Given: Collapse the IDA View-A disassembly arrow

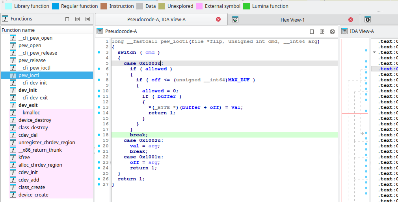Looking at the screenshot, I should 374,52.
